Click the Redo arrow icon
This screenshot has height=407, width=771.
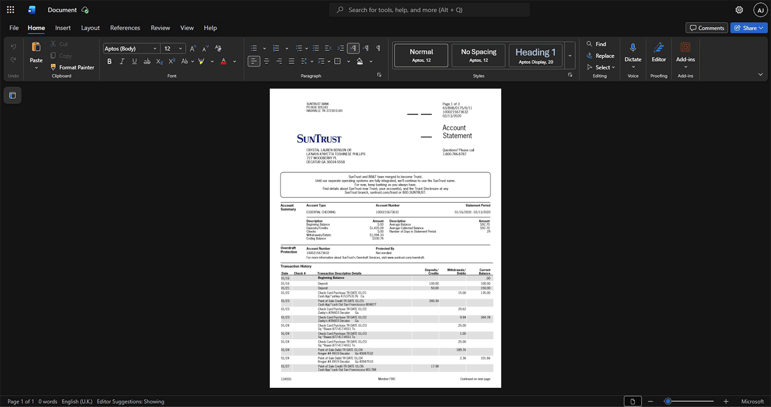coord(14,60)
